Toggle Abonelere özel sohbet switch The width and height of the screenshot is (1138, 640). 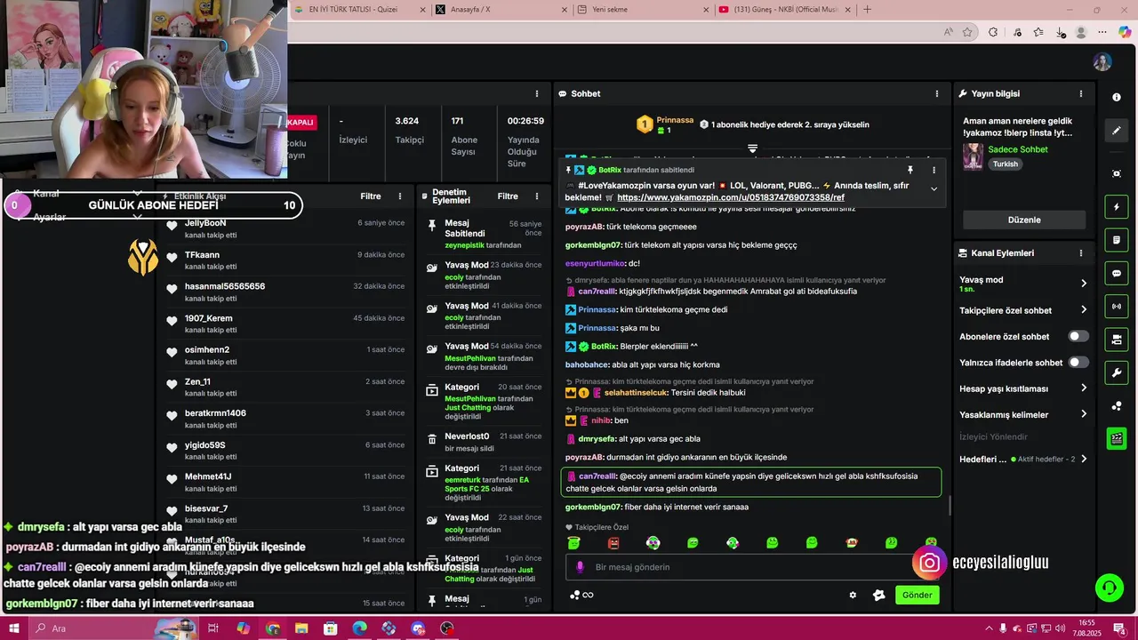[1078, 336]
